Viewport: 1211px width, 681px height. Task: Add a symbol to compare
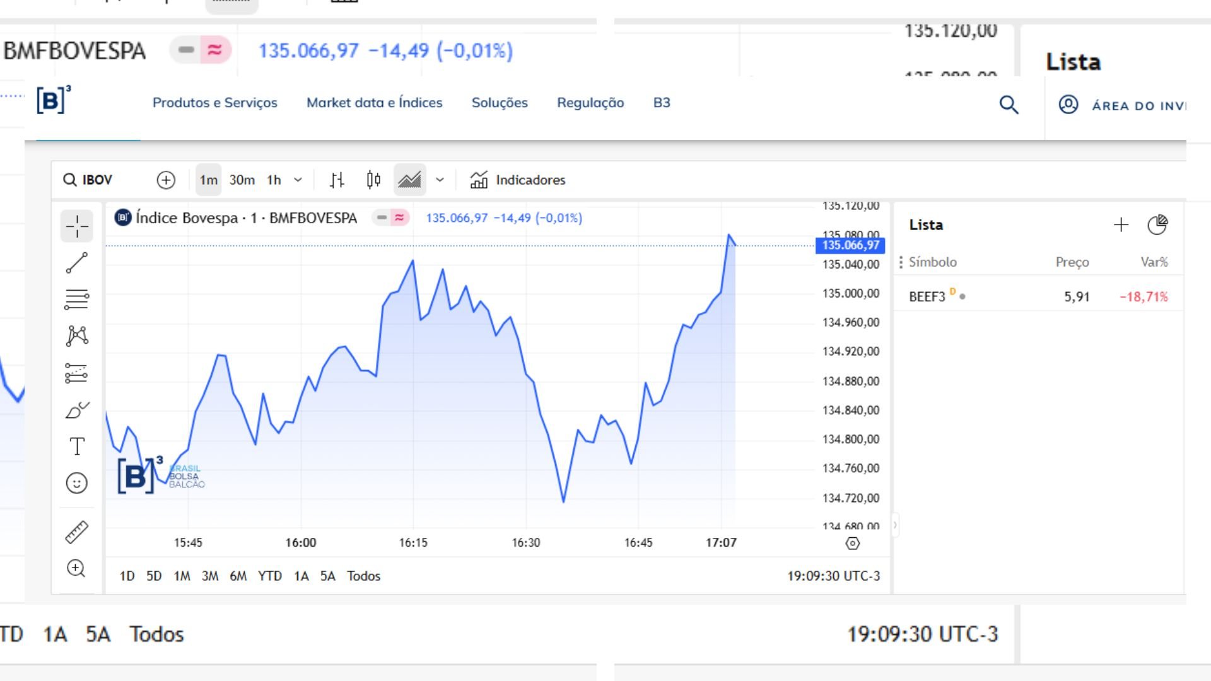(166, 180)
